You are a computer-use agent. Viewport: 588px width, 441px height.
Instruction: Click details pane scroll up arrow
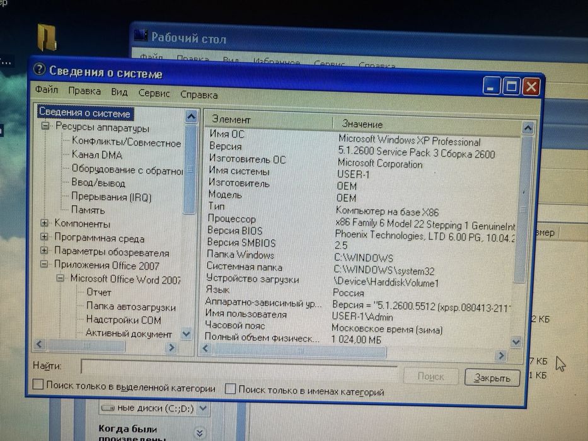pos(527,129)
